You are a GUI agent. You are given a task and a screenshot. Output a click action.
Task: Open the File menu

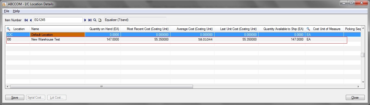[7, 11]
